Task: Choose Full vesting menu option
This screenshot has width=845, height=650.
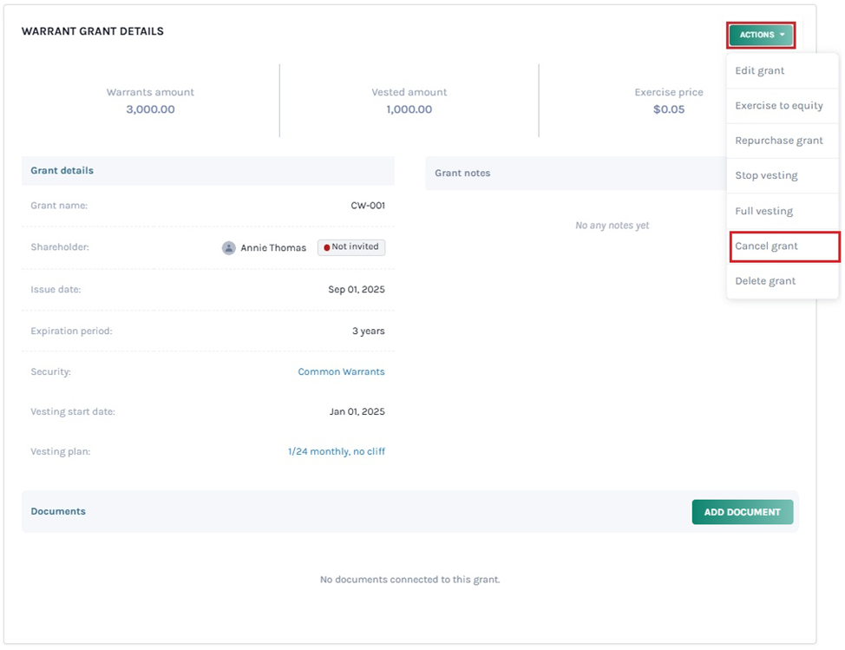Action: 763,211
